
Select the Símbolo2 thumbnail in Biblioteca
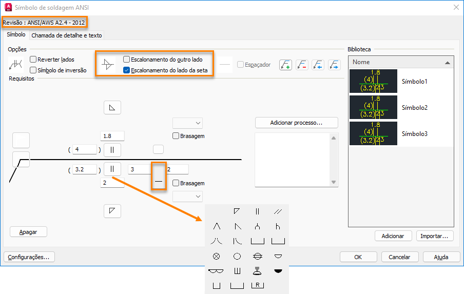pos(373,107)
